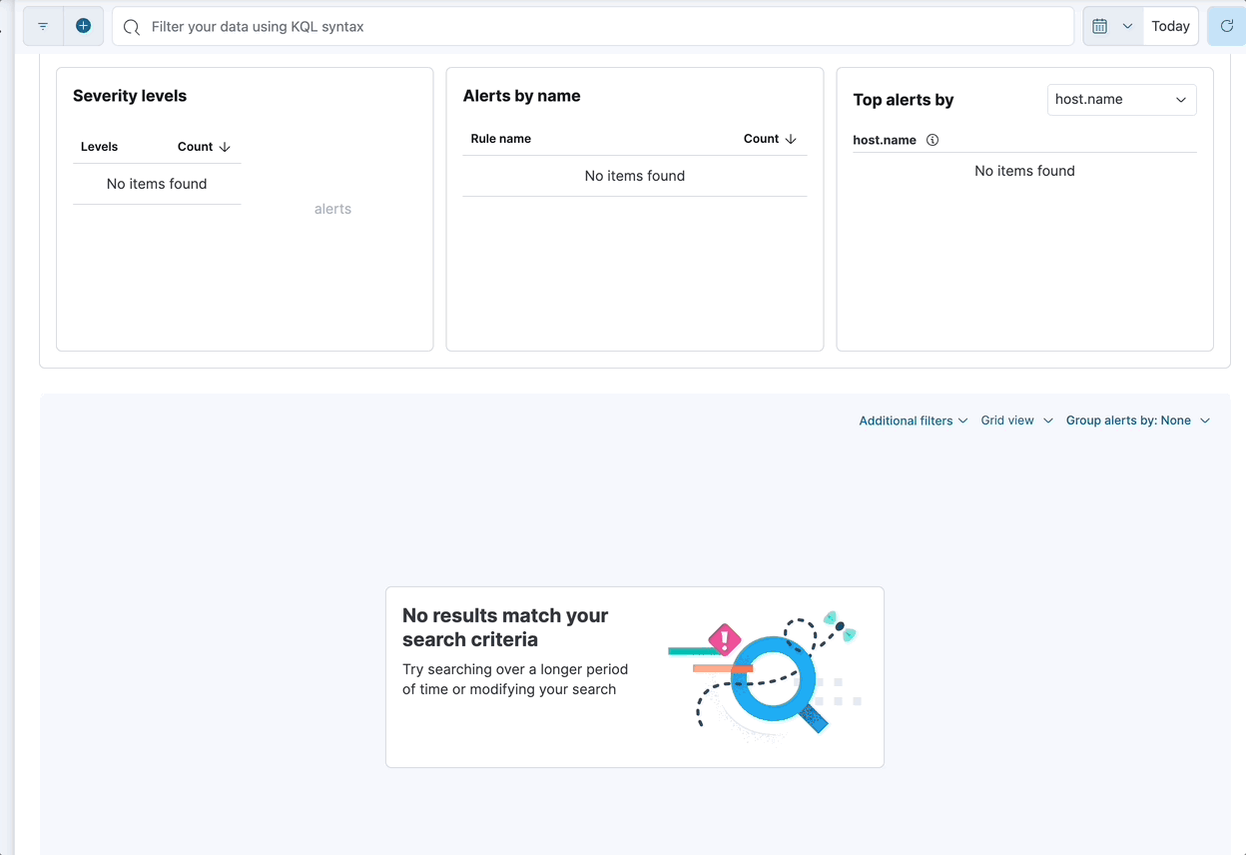Open the Grid view dropdown
Screen dimensions: 1246x855
pos(1016,421)
